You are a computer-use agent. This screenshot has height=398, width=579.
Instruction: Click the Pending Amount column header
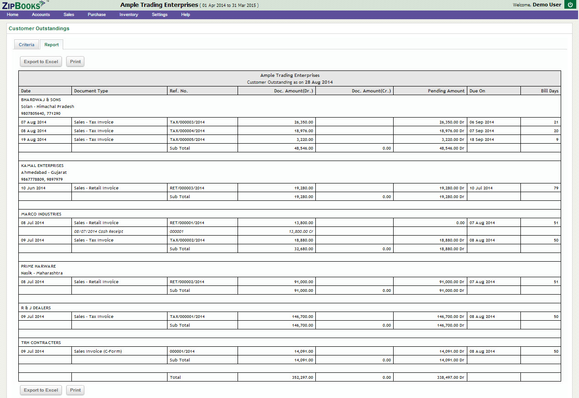tap(446, 91)
